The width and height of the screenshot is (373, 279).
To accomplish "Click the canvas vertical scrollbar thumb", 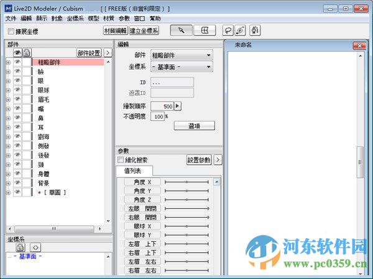I will 360,162.
